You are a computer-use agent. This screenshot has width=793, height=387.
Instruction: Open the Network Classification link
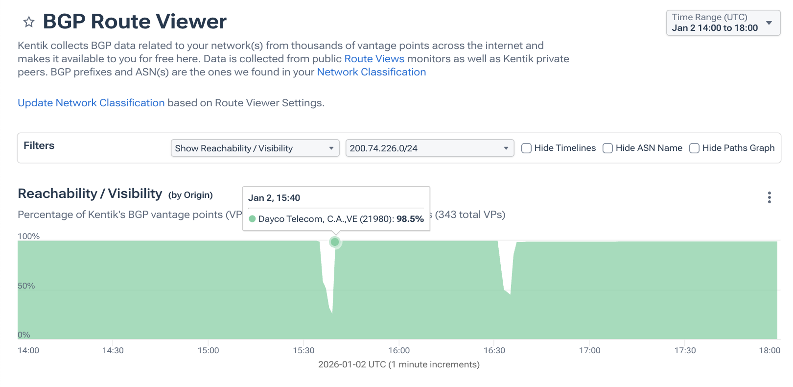[371, 72]
